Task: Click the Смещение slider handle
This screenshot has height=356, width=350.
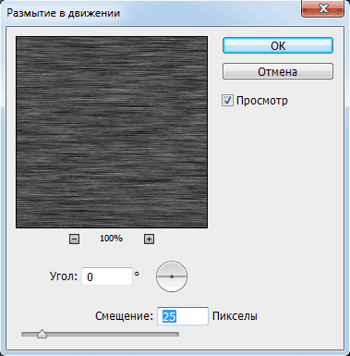Action: (x=42, y=334)
